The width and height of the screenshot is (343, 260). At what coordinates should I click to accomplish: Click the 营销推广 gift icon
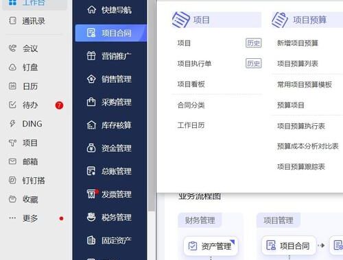coord(91,56)
